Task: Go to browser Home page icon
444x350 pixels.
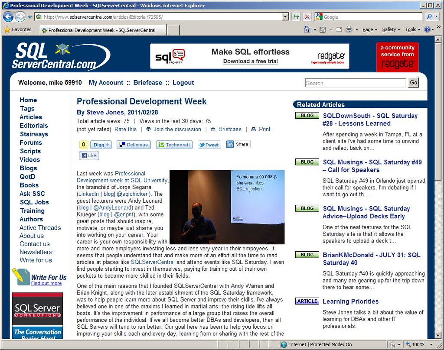Action: click(307, 29)
